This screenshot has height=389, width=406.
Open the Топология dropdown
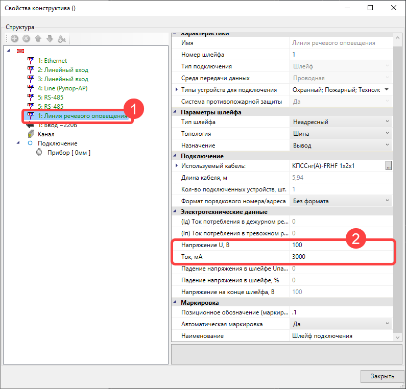pyautogui.click(x=387, y=134)
